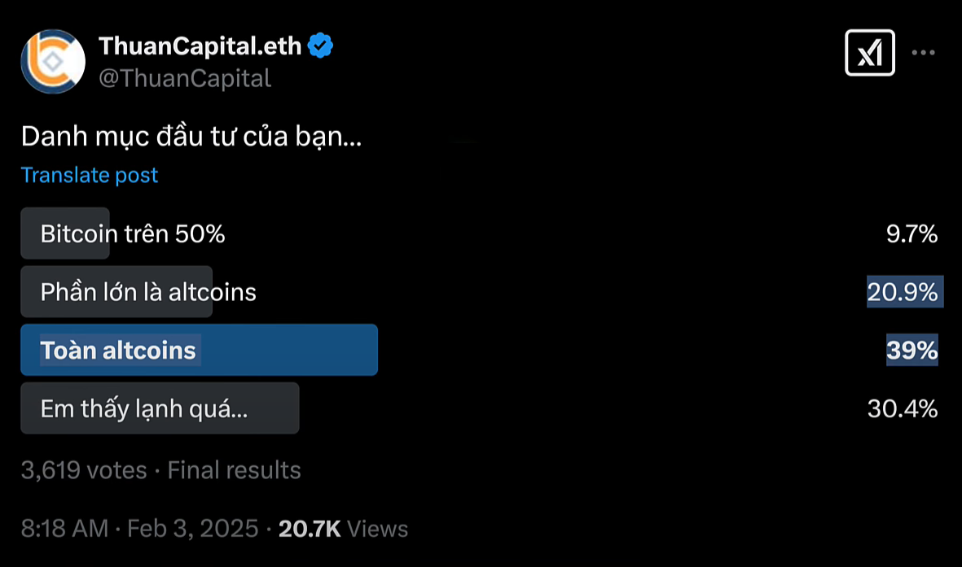
Task: Click the 20.9% poll percentage
Action: click(x=903, y=292)
